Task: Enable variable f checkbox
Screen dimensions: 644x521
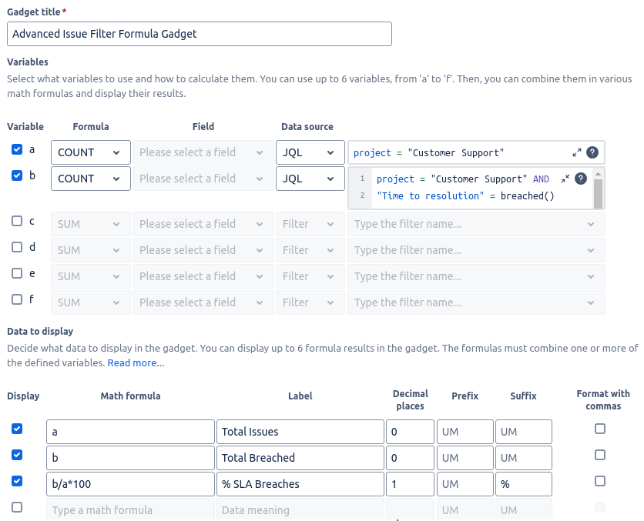Action: point(17,299)
